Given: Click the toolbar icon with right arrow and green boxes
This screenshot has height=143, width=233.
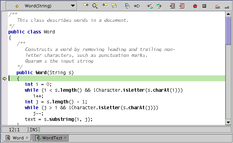Looking at the screenshot, I should coord(150,6).
